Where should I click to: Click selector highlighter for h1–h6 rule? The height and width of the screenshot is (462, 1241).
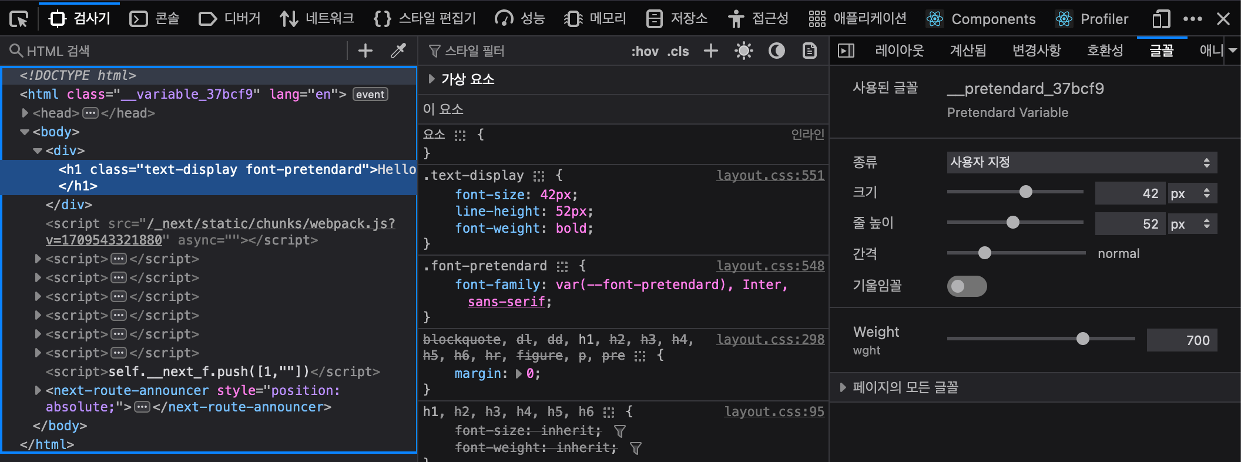(609, 412)
